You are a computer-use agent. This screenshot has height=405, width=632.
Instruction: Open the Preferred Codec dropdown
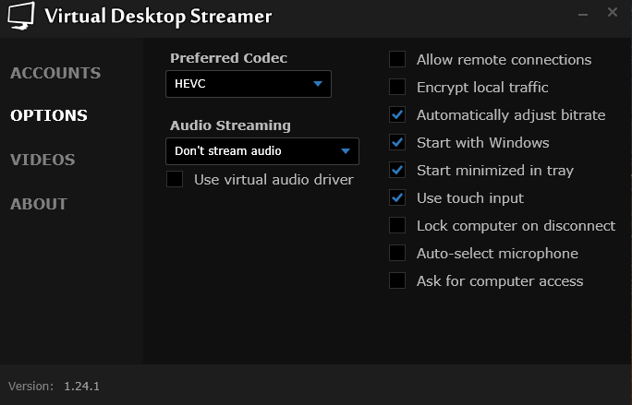[248, 84]
